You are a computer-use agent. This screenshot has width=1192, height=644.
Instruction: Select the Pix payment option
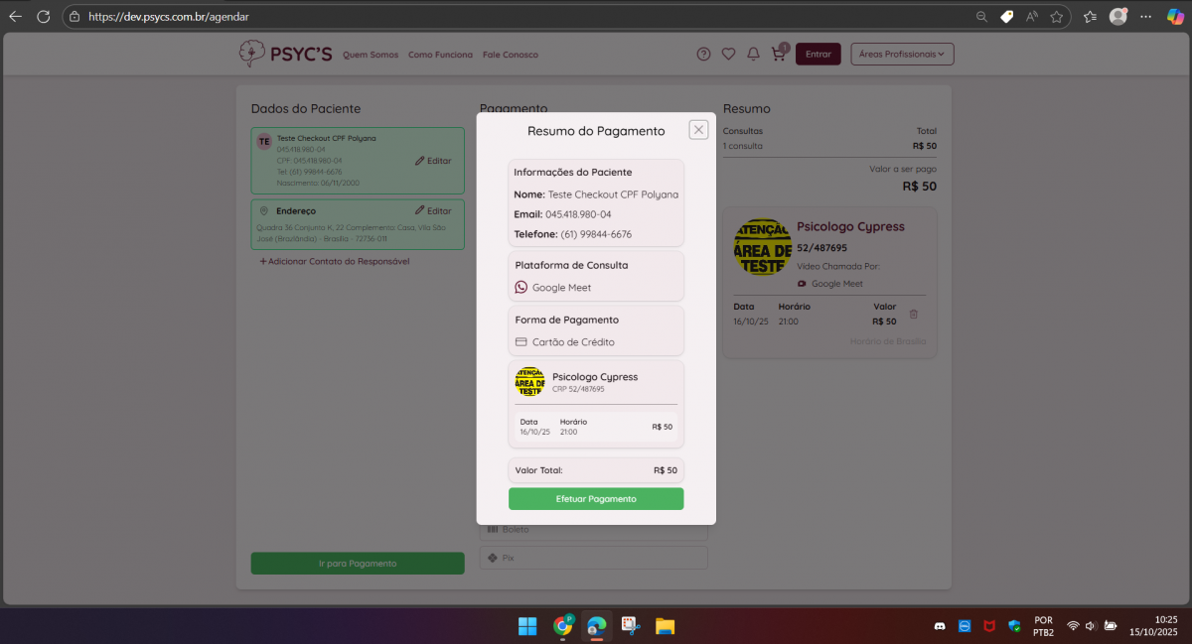click(593, 558)
